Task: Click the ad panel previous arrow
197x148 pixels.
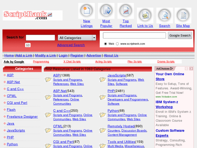Action: (186, 69)
